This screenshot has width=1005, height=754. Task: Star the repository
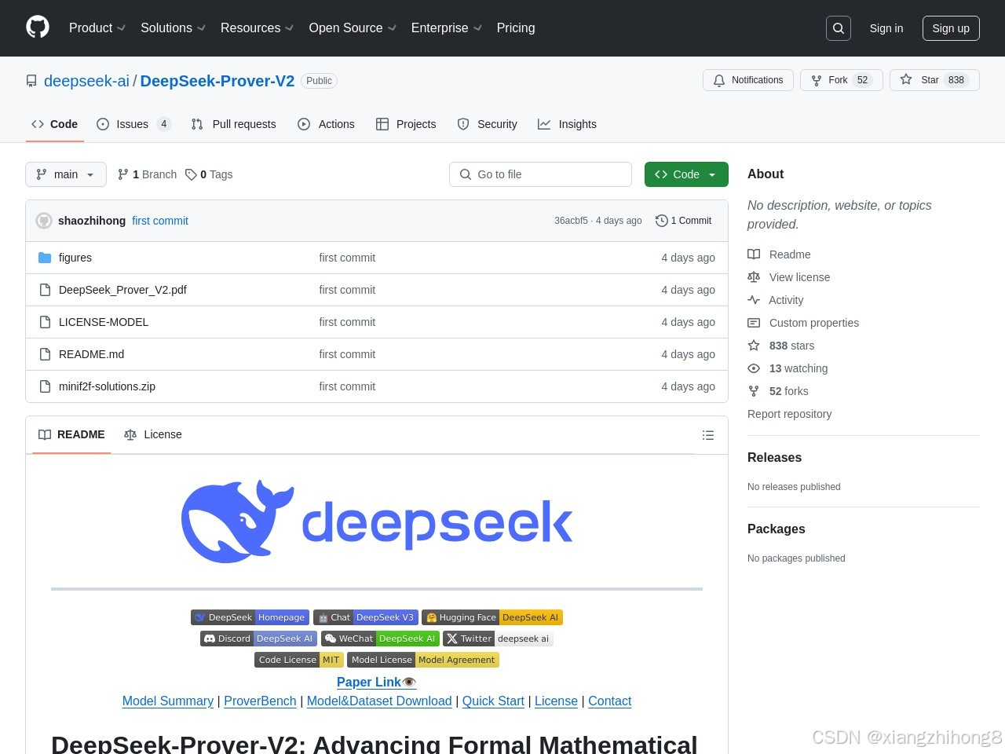pos(934,80)
